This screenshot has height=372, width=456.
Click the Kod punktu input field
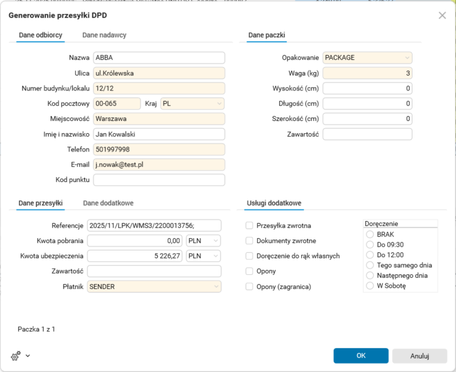[159, 180]
